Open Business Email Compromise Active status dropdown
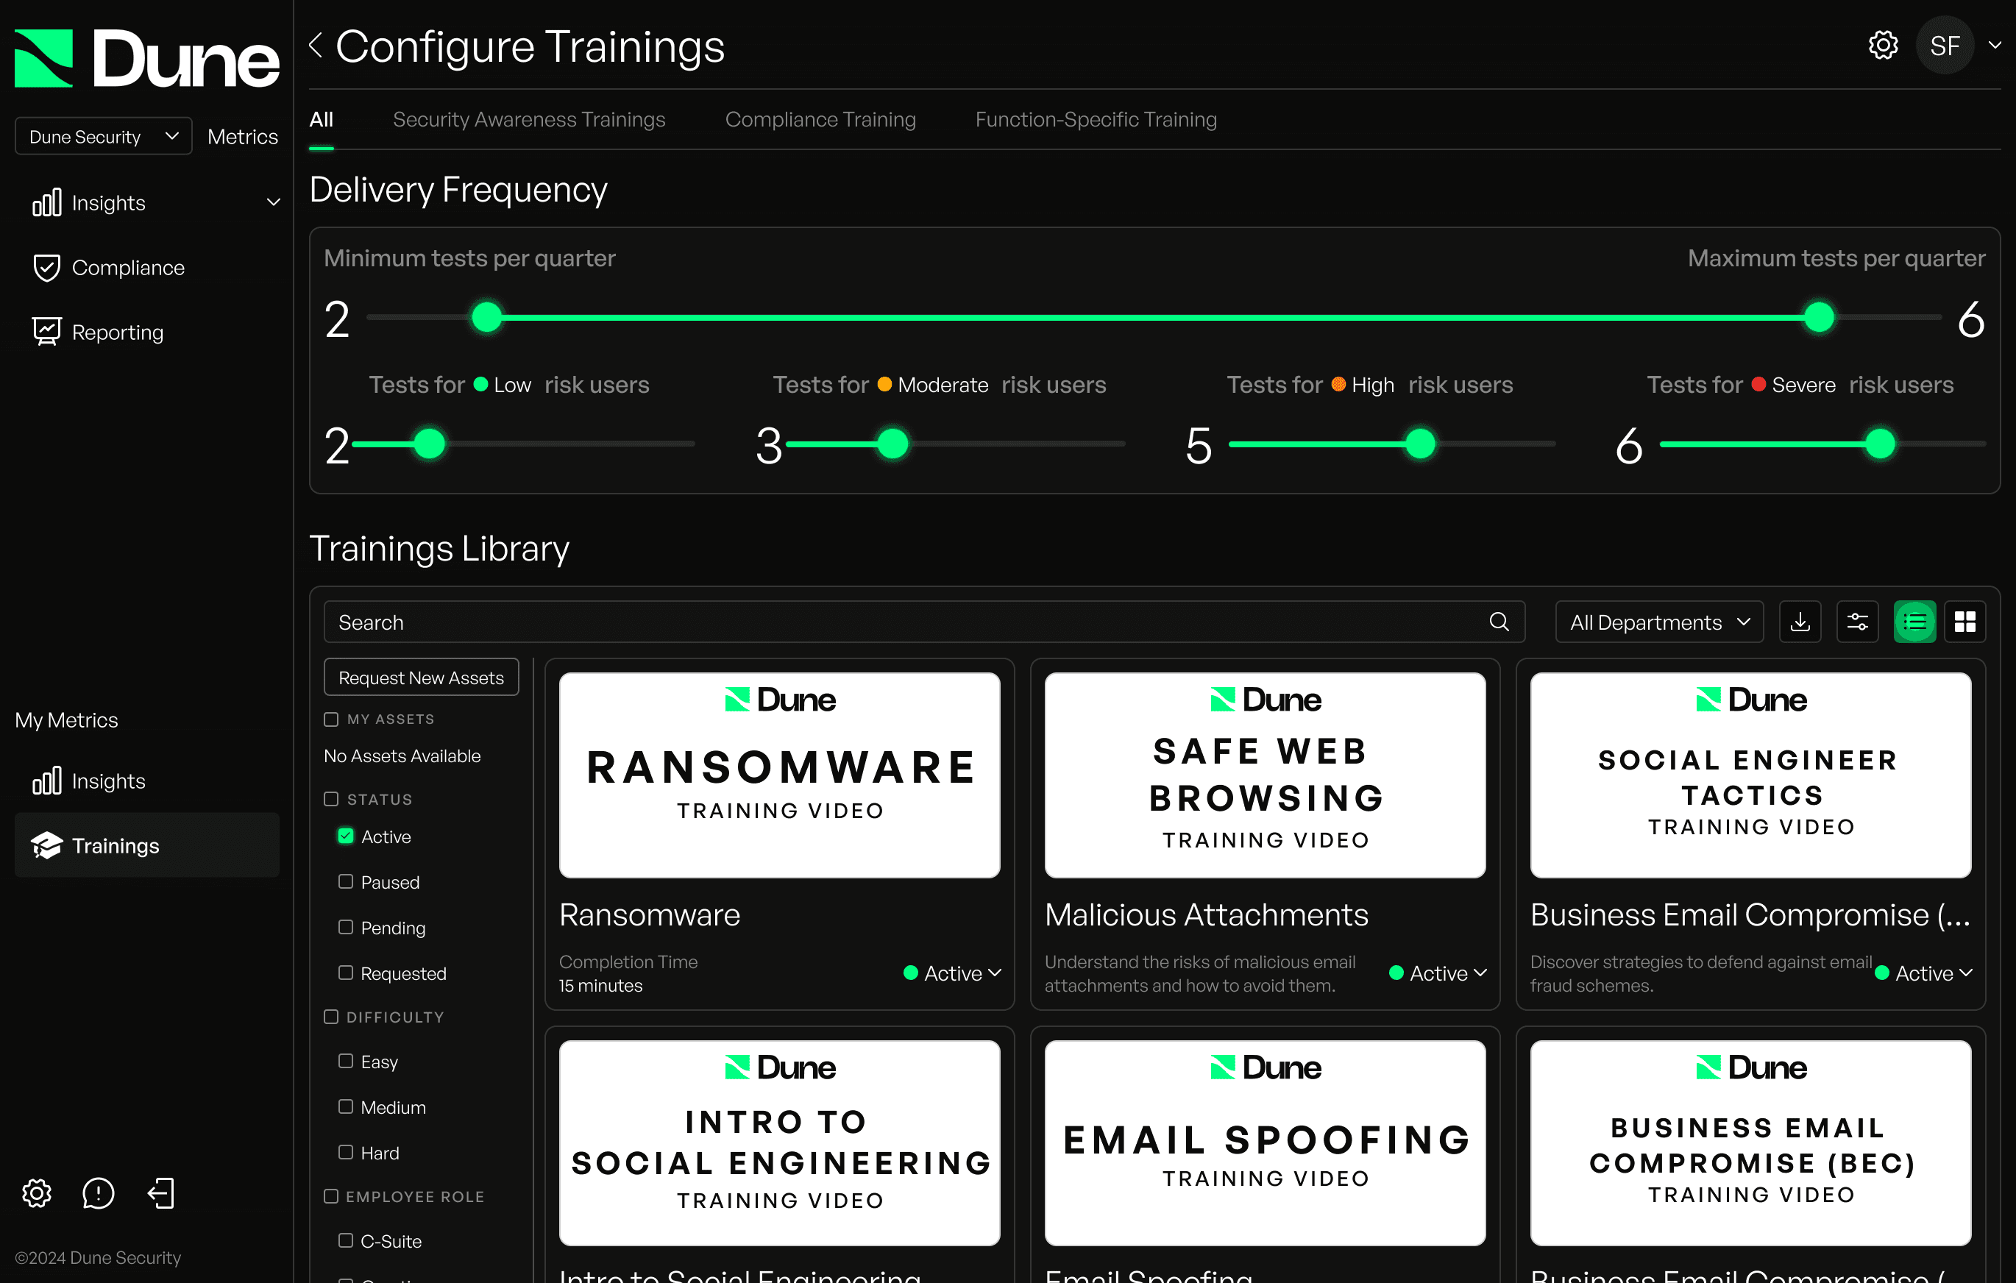 click(1924, 973)
